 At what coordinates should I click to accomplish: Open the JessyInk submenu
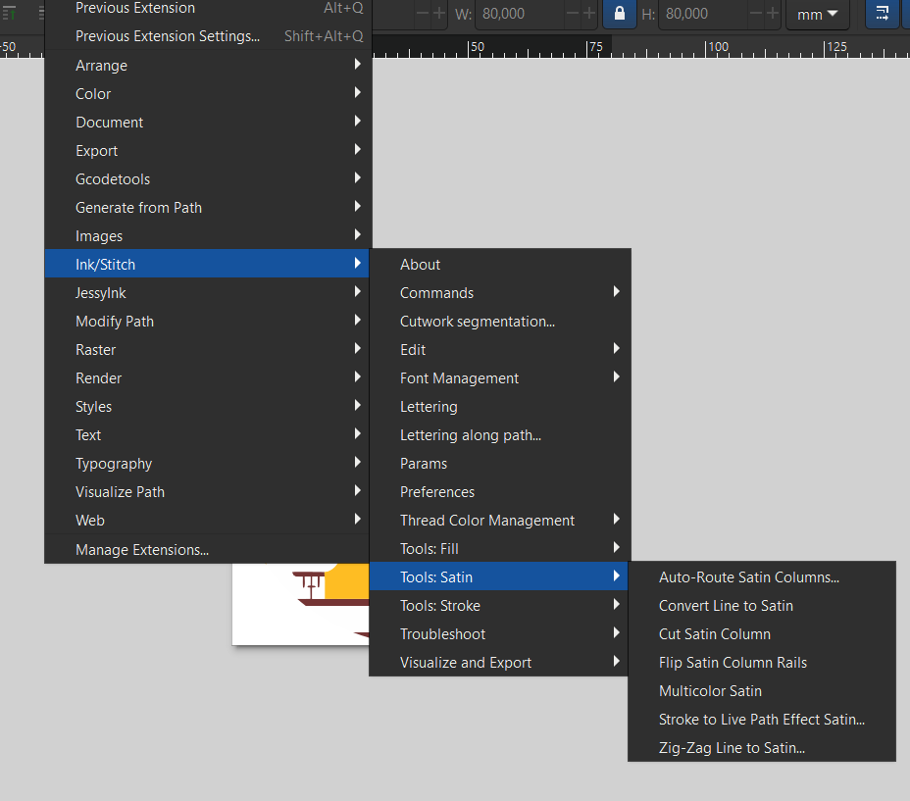[x=207, y=293]
